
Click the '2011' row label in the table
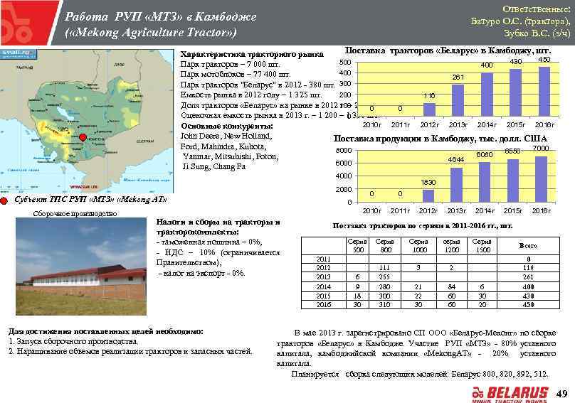click(323, 259)
